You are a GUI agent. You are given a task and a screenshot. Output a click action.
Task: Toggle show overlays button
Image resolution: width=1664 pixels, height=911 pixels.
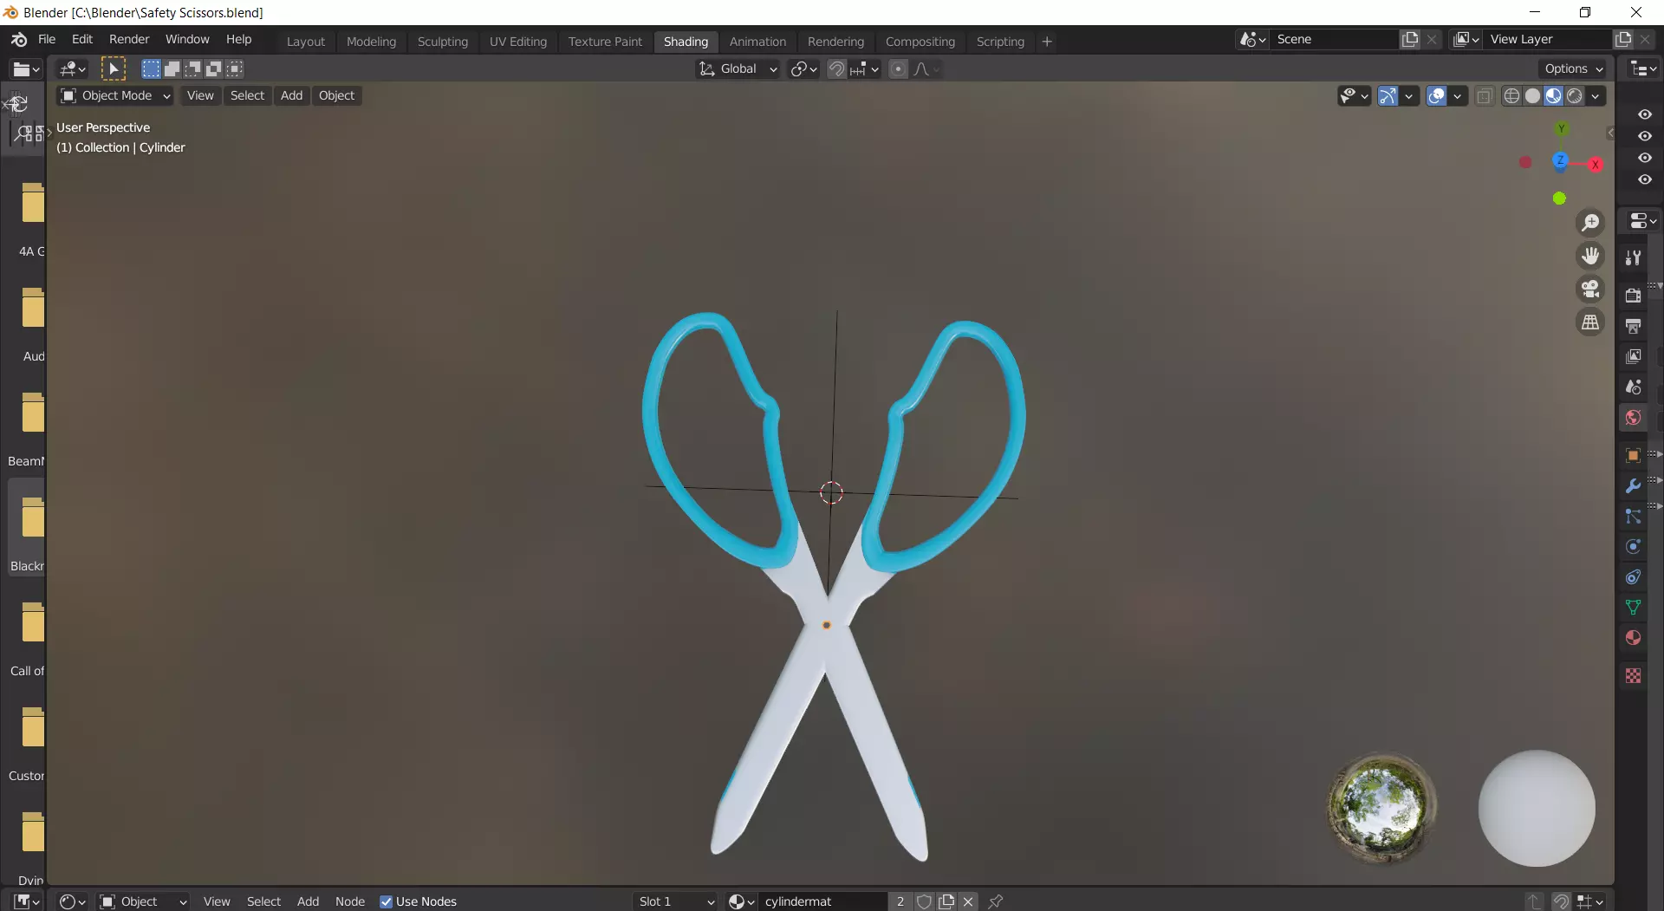point(1436,95)
